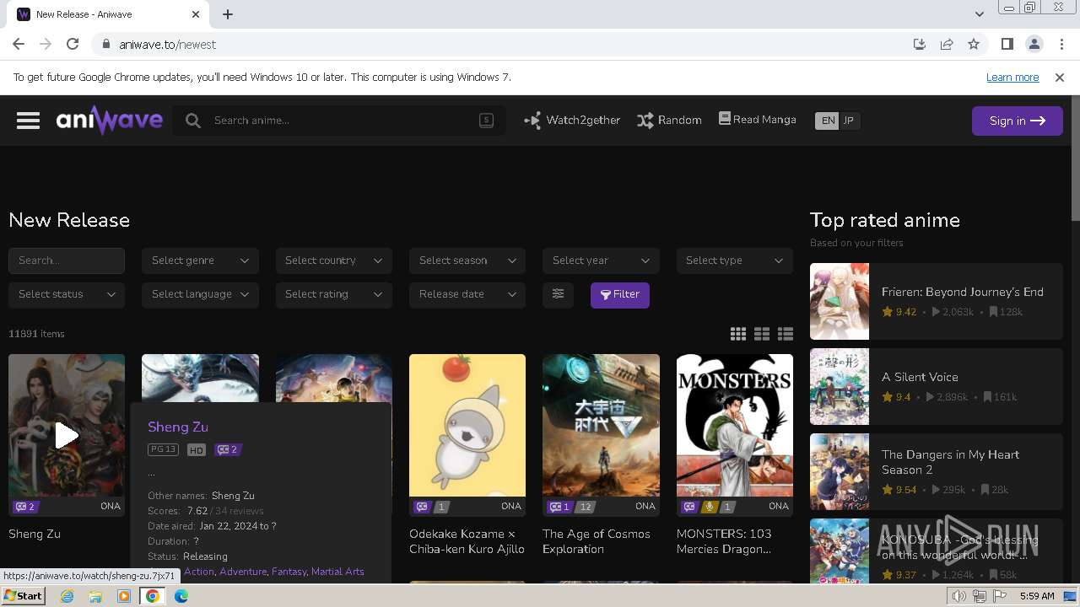
Task: Open Chrome three-dot menu
Action: click(1061, 44)
